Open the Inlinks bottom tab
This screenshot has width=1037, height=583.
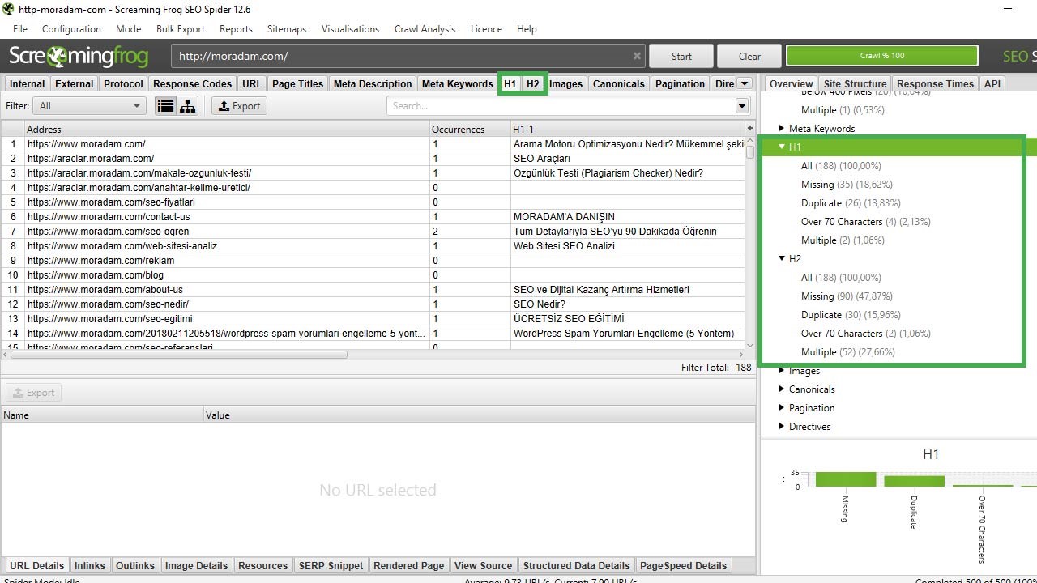(89, 565)
